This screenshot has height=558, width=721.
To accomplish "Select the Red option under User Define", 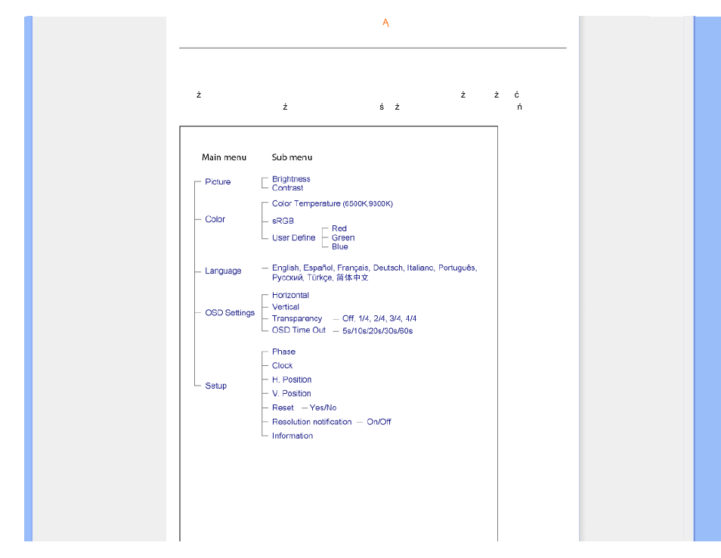I will tap(339, 228).
